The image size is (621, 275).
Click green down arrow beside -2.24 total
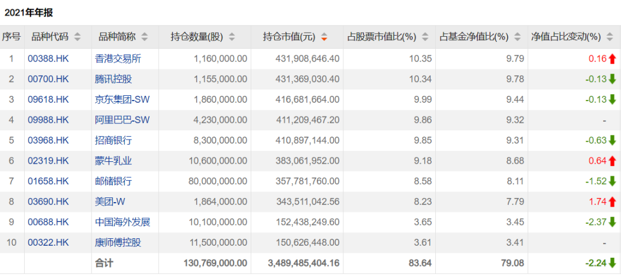click(612, 263)
